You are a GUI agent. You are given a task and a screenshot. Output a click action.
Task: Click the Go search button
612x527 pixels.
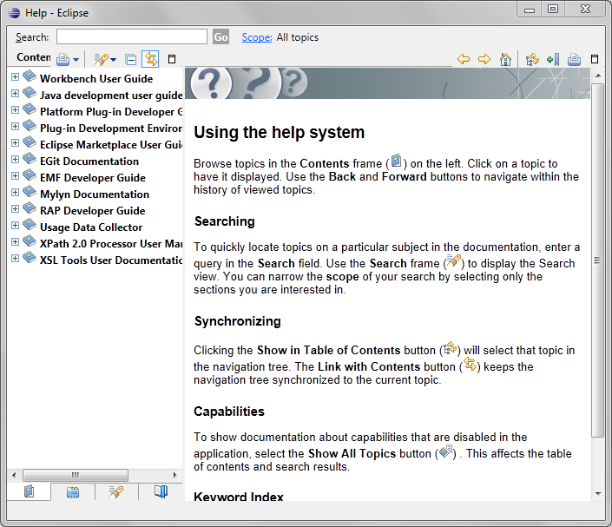(x=220, y=37)
